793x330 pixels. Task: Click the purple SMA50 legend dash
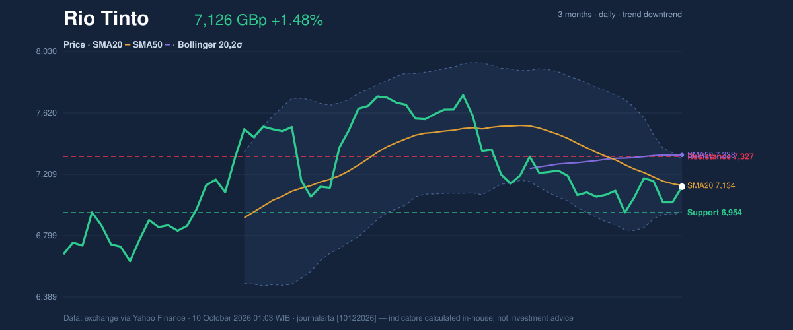click(x=168, y=45)
